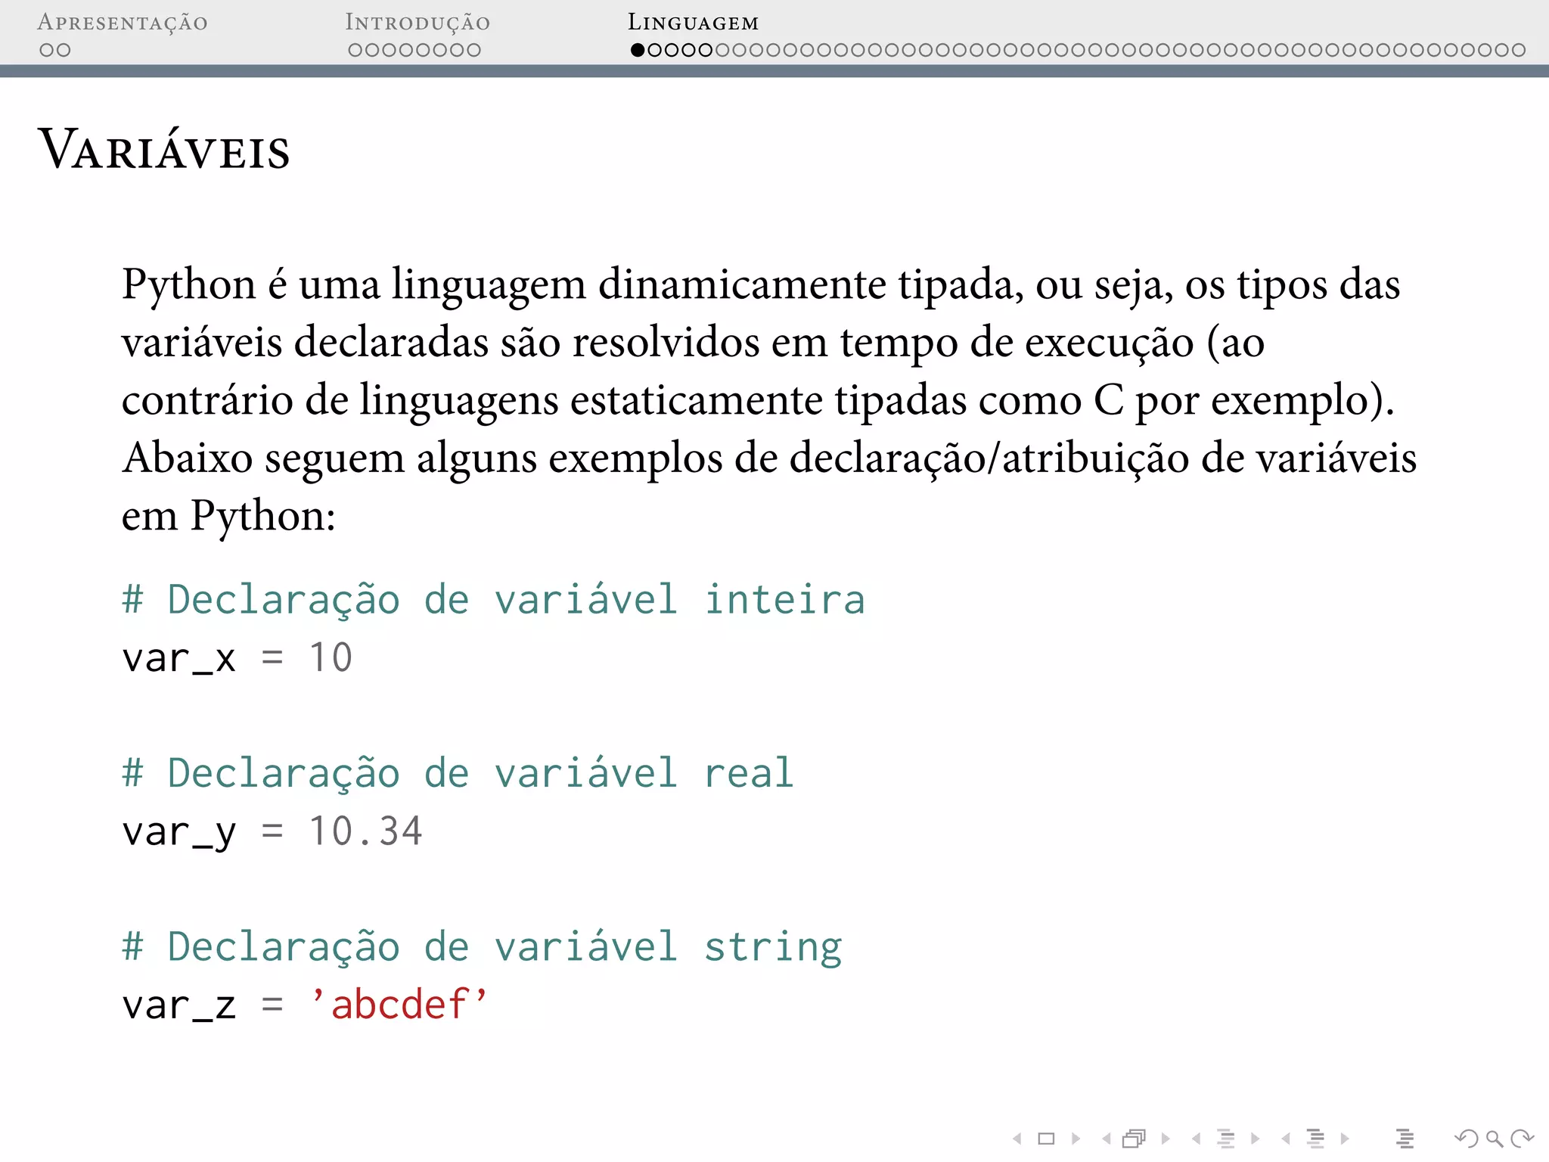Select the last circle under Linguagem
Screen dimensions: 1549x1162
[1518, 50]
